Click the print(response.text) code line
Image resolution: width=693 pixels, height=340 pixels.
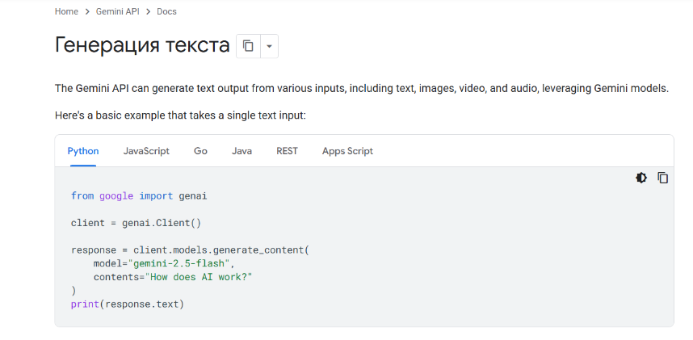[x=128, y=304]
